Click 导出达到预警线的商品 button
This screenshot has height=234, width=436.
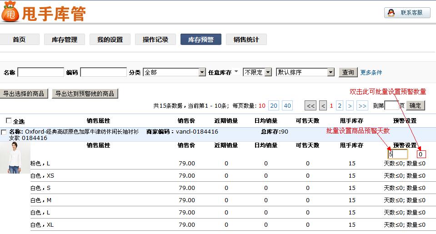(x=85, y=94)
